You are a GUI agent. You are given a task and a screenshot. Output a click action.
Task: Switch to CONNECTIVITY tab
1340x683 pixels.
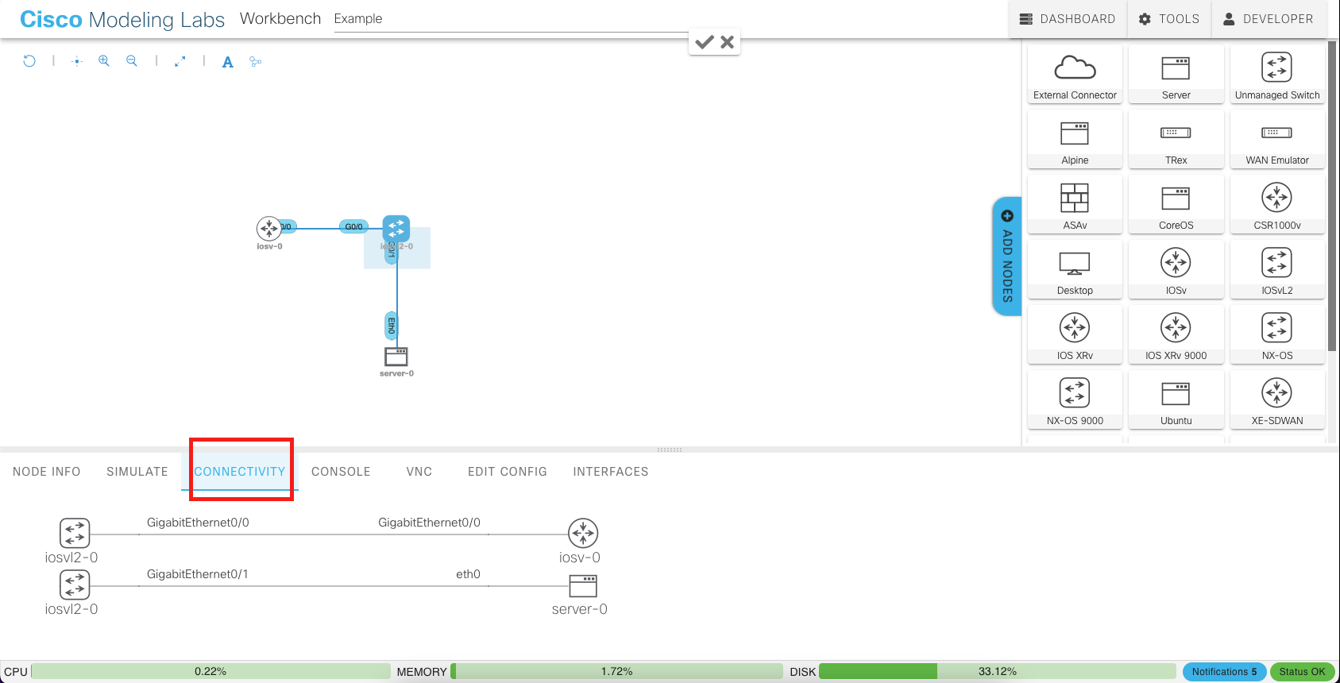[240, 472]
